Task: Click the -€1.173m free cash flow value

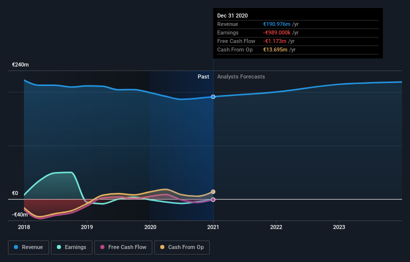Action: (x=275, y=41)
